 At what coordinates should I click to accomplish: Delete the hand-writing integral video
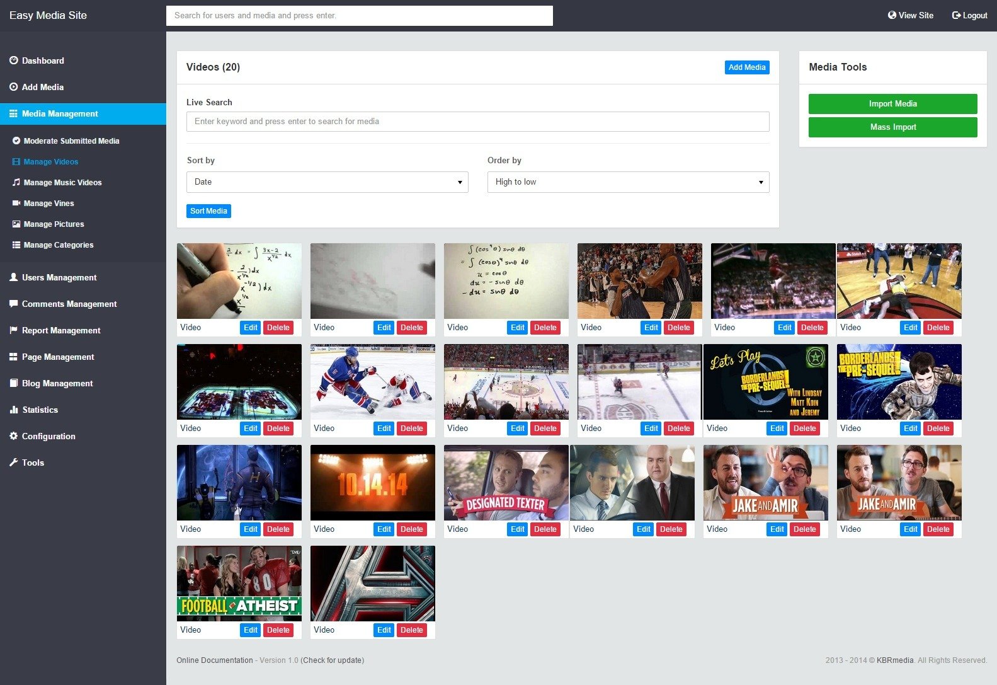(x=278, y=328)
